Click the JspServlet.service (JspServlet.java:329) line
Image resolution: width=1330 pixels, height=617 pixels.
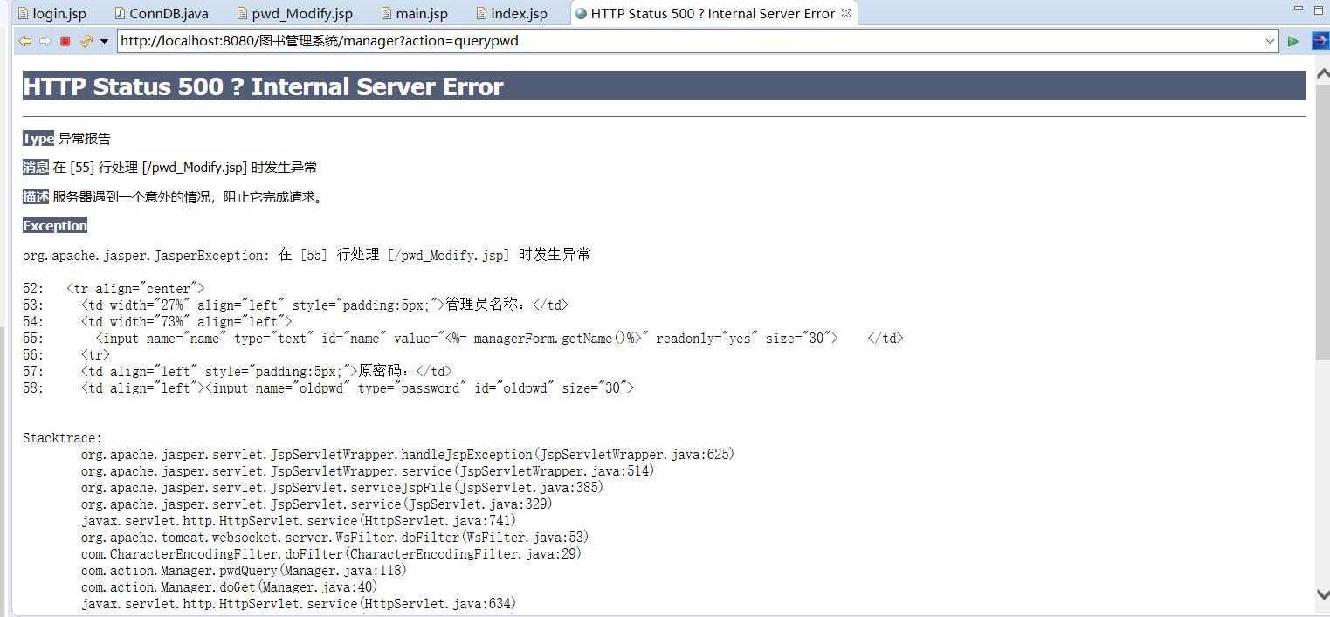[317, 504]
